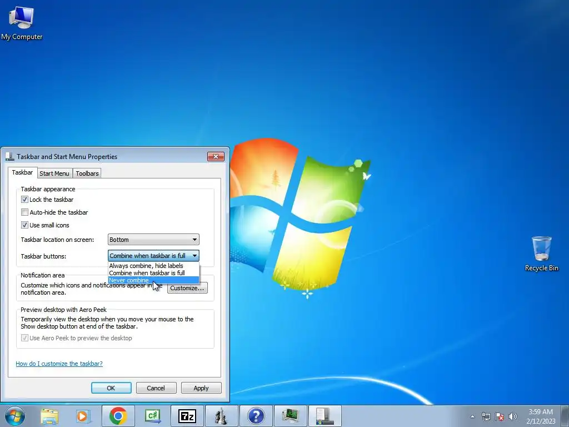Image resolution: width=569 pixels, height=427 pixels.
Task: Launch 7-Zip from the taskbar
Action: point(187,416)
